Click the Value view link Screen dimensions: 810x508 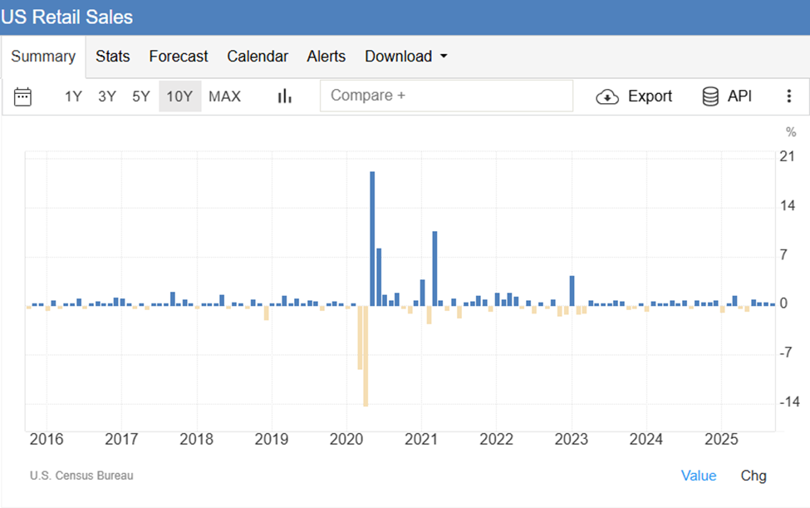(698, 476)
